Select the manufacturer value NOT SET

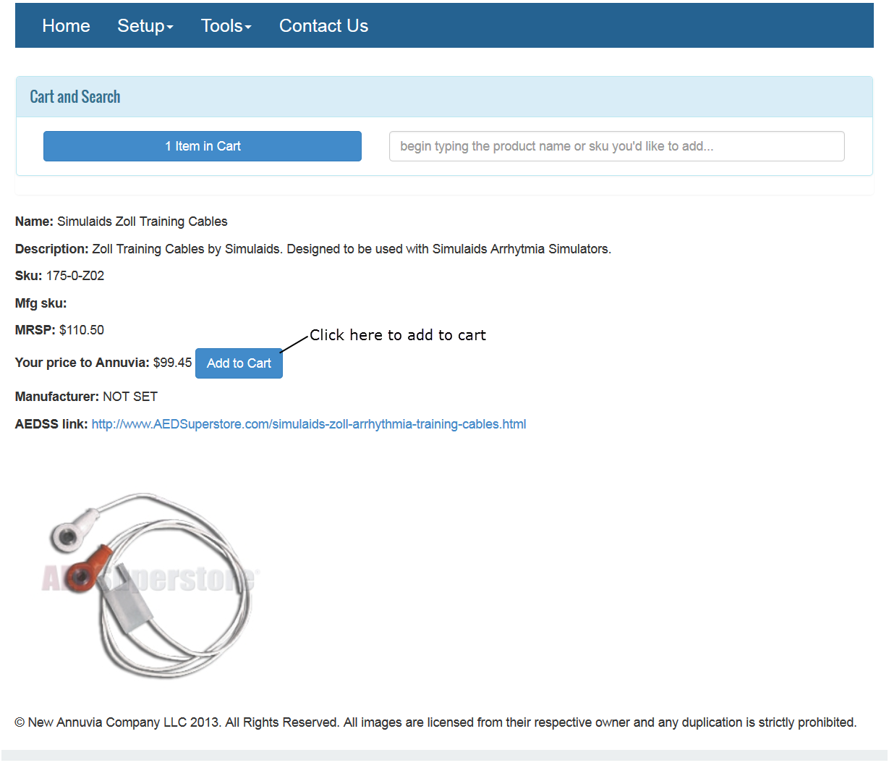130,397
